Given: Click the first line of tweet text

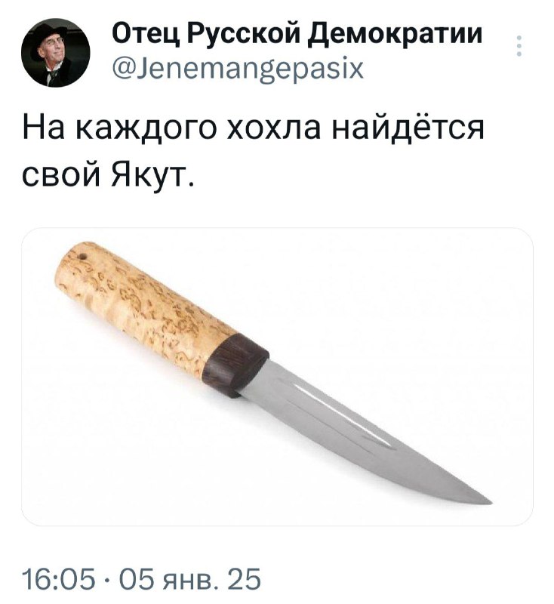Looking at the screenshot, I should (x=254, y=128).
